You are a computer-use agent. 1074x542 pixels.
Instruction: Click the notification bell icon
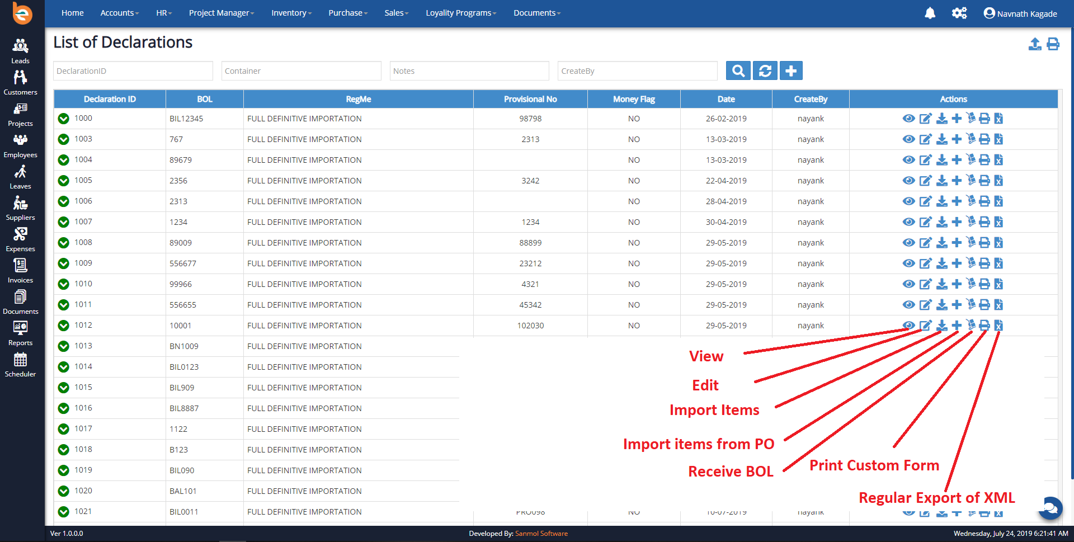930,13
